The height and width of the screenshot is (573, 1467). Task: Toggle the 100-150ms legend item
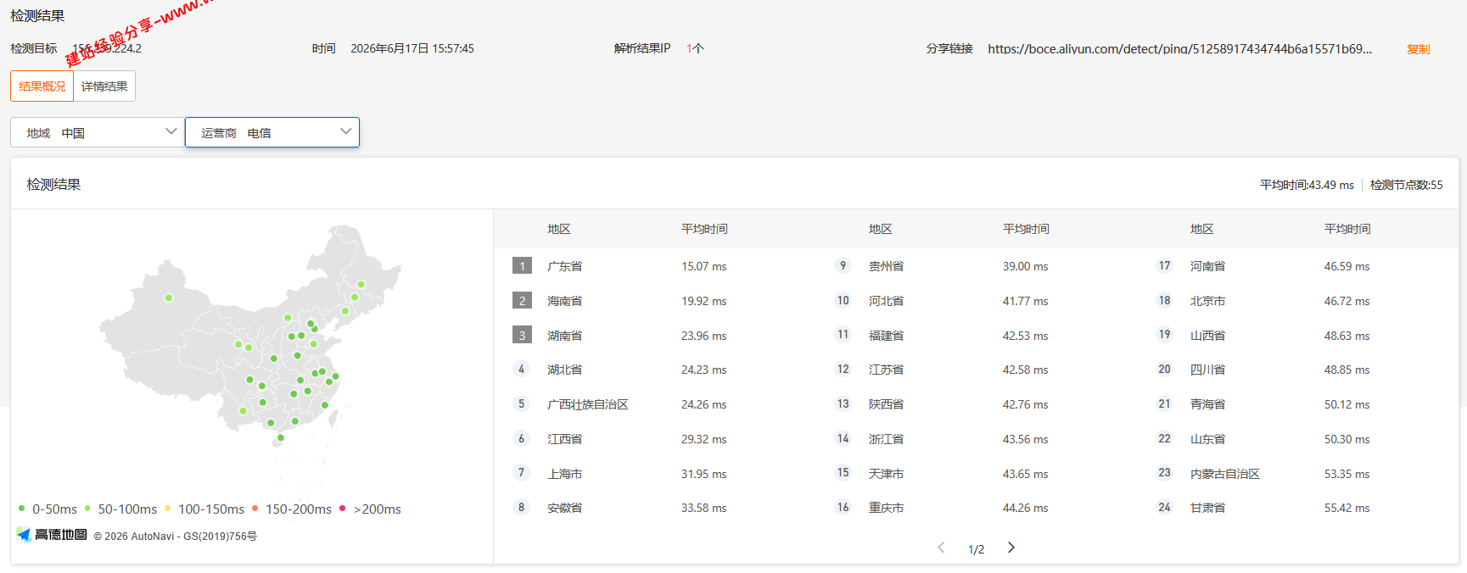tap(204, 509)
